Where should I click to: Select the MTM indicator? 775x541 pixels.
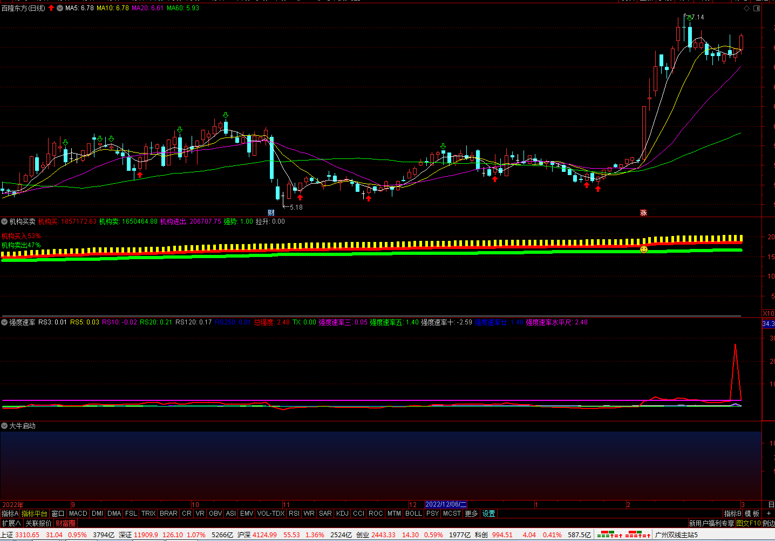coord(394,514)
